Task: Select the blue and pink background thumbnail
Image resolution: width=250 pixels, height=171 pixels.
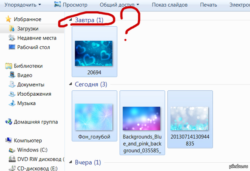Action: (x=141, y=119)
